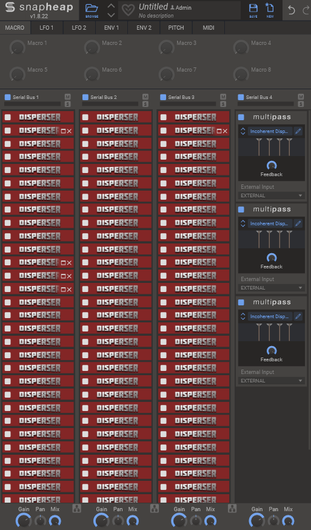The image size is (311, 530).
Task: Edit first multipass preset with pencil icon
Action: point(298,131)
